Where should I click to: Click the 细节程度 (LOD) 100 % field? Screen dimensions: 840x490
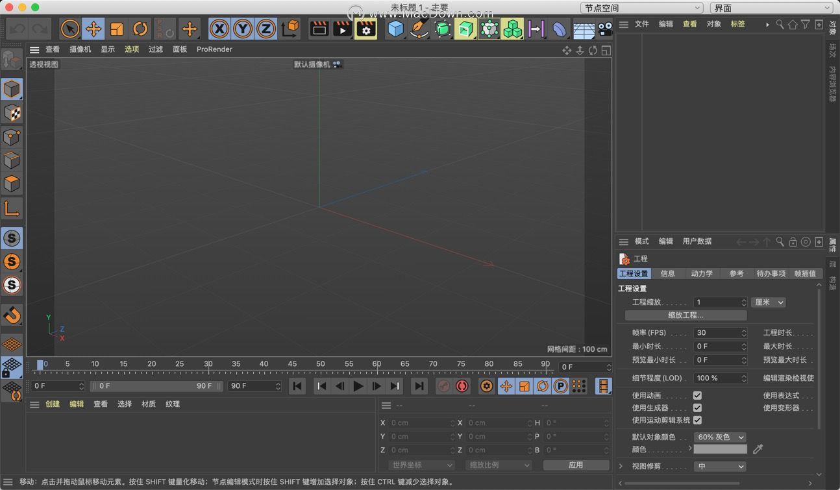(x=721, y=378)
